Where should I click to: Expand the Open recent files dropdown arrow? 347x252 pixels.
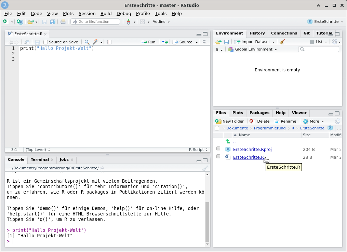click(36, 22)
